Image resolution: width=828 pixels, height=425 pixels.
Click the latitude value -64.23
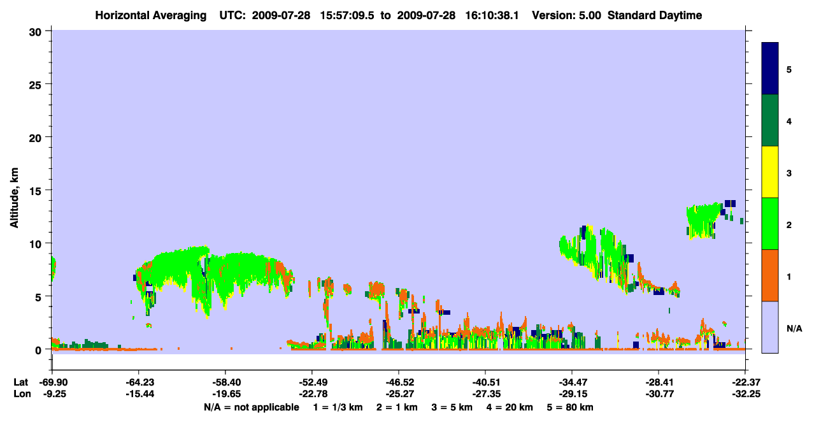coord(138,382)
